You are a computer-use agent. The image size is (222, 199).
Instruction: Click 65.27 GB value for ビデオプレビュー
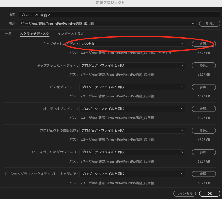click(204, 96)
